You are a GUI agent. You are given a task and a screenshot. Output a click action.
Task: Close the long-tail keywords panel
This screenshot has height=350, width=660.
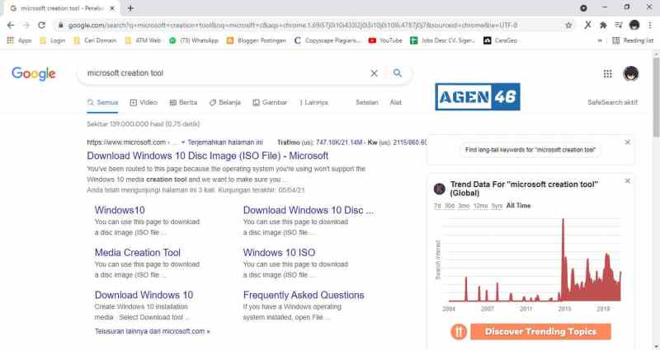[628, 142]
